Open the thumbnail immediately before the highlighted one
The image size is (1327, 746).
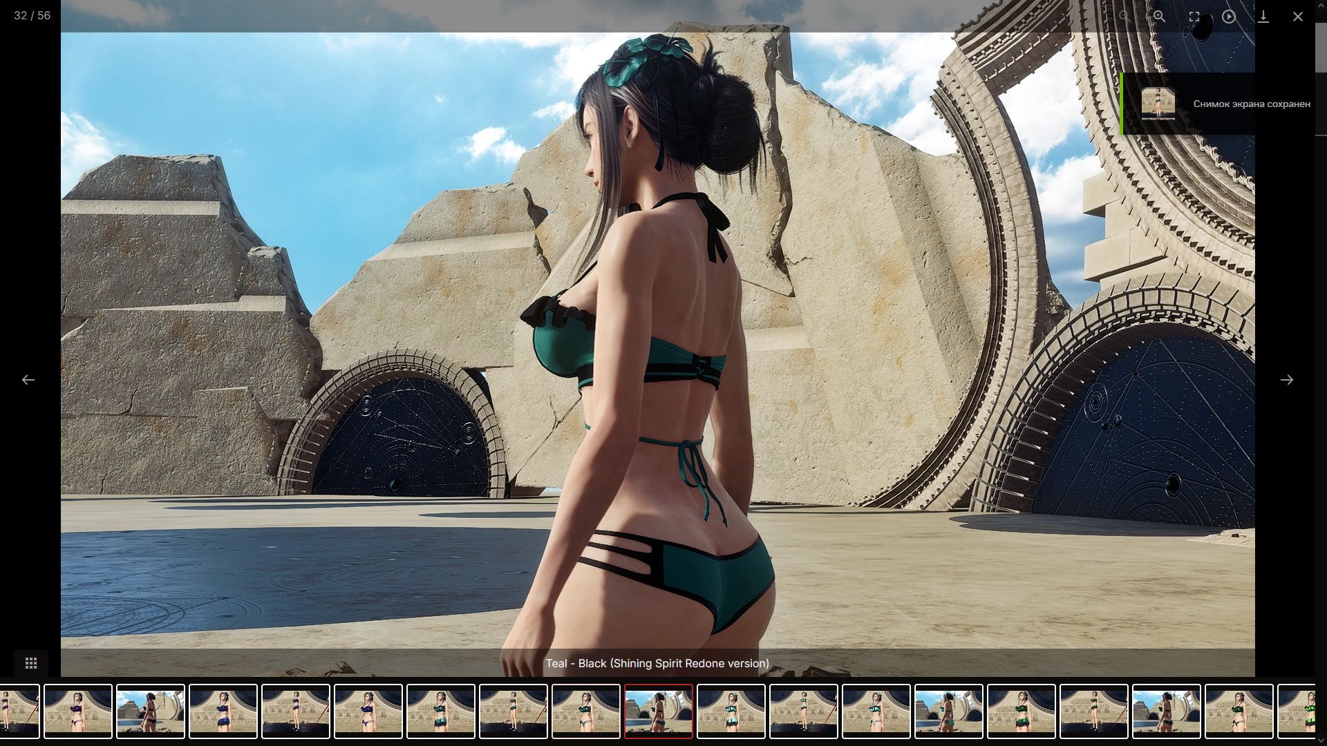[585, 711]
